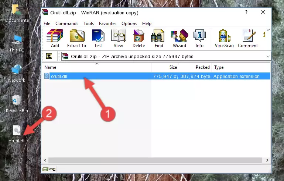Click the 775,947 size value
This screenshot has width=284, height=181.
tap(165, 76)
